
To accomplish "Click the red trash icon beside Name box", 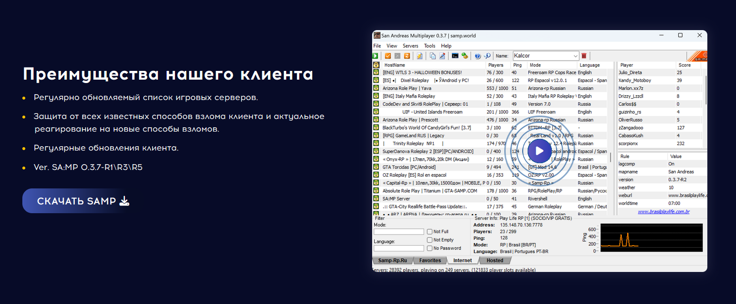I will click(584, 56).
